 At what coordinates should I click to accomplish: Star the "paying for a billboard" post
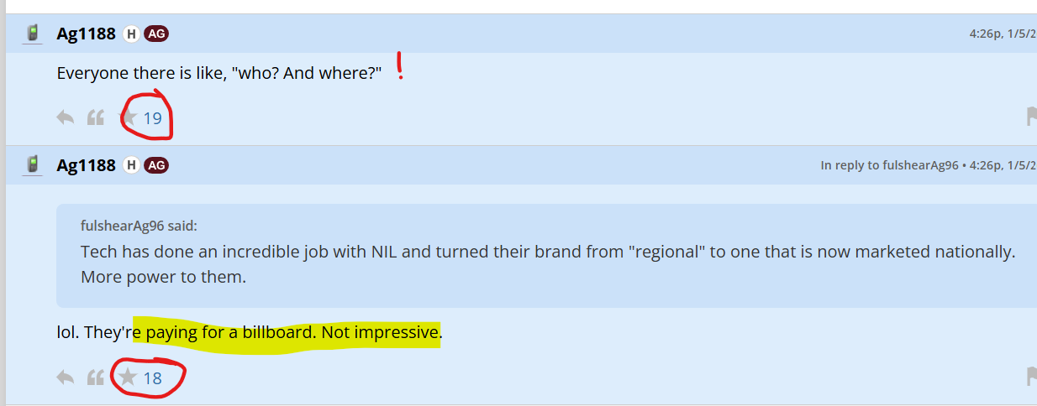pyautogui.click(x=128, y=377)
